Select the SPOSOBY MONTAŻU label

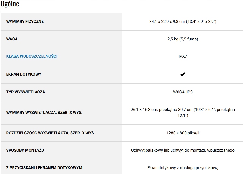[25, 150]
